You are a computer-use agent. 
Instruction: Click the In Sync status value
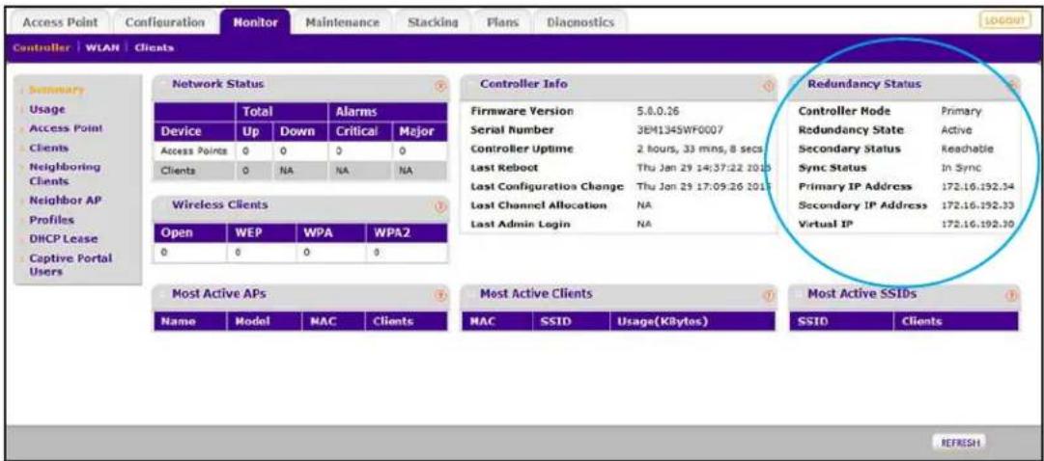961,168
